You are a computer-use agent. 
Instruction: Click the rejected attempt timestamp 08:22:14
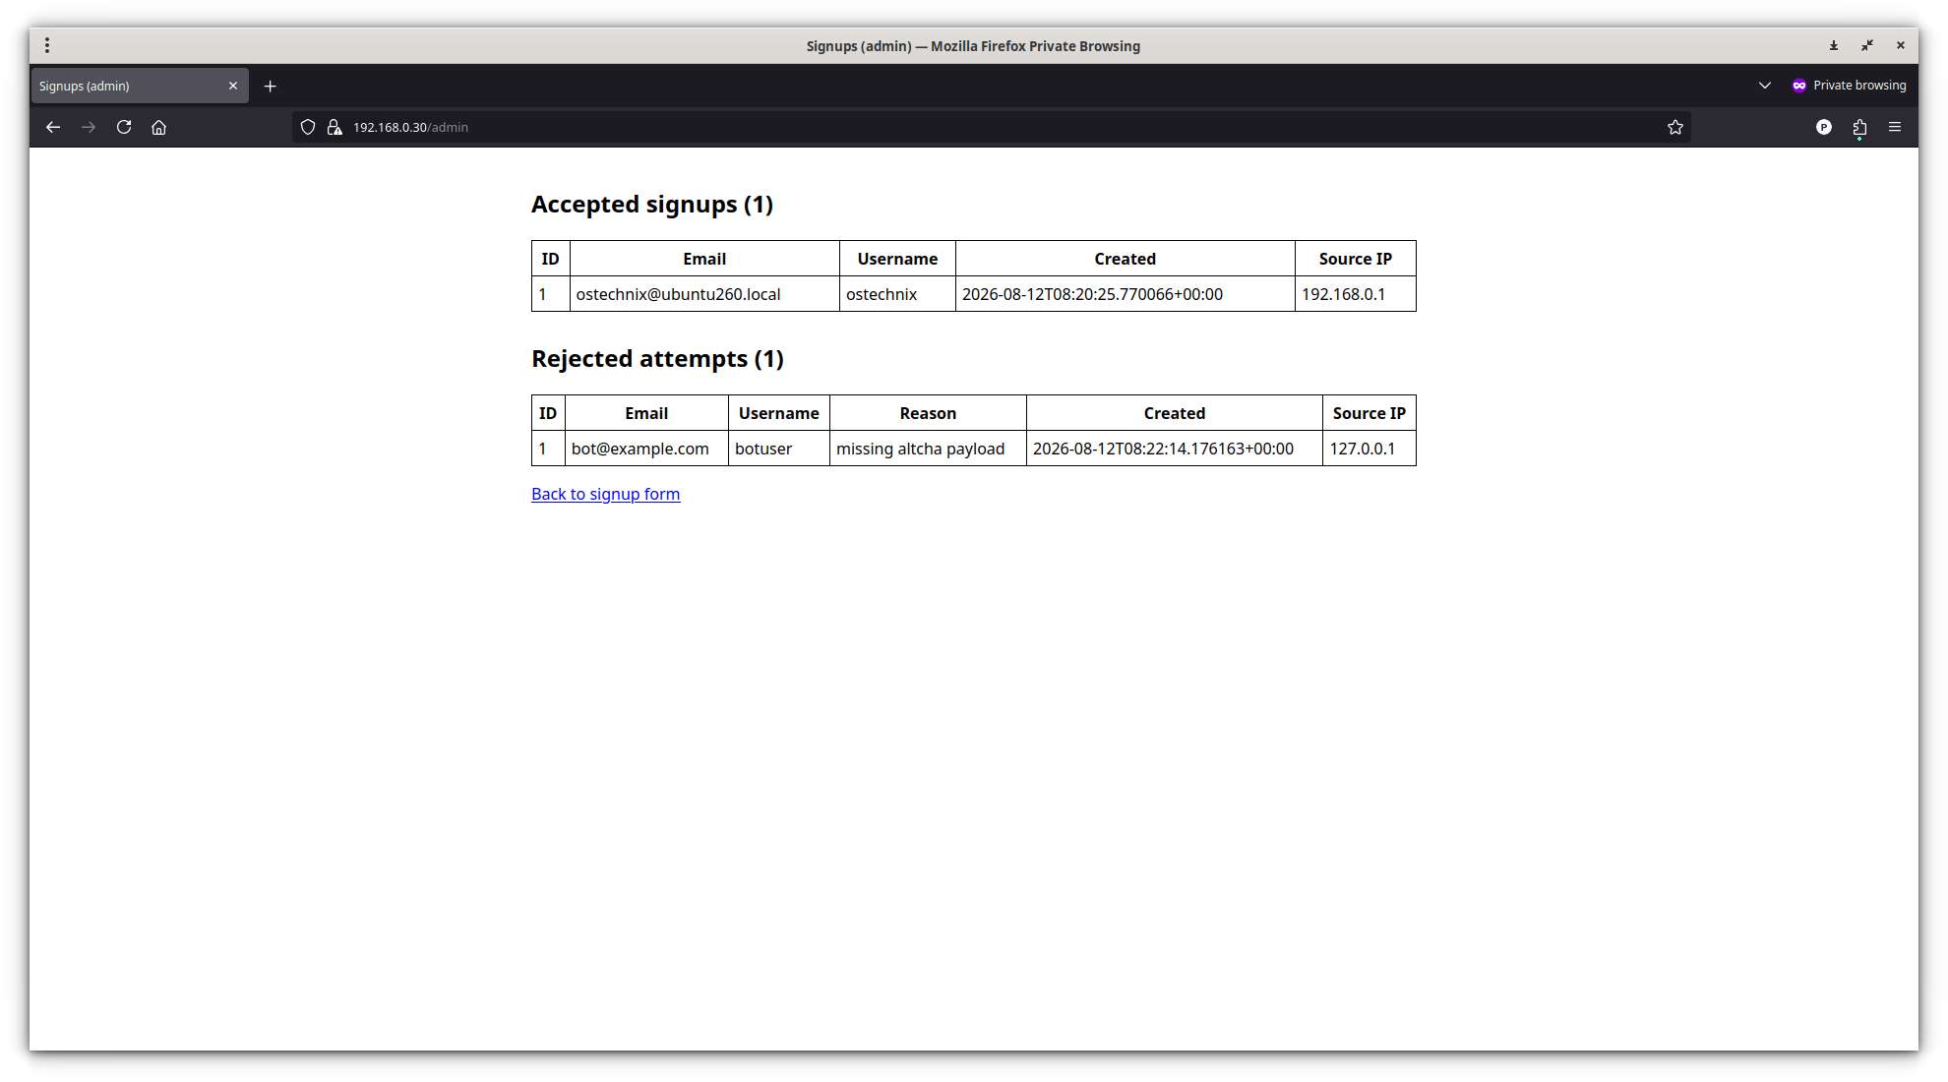tap(1175, 449)
